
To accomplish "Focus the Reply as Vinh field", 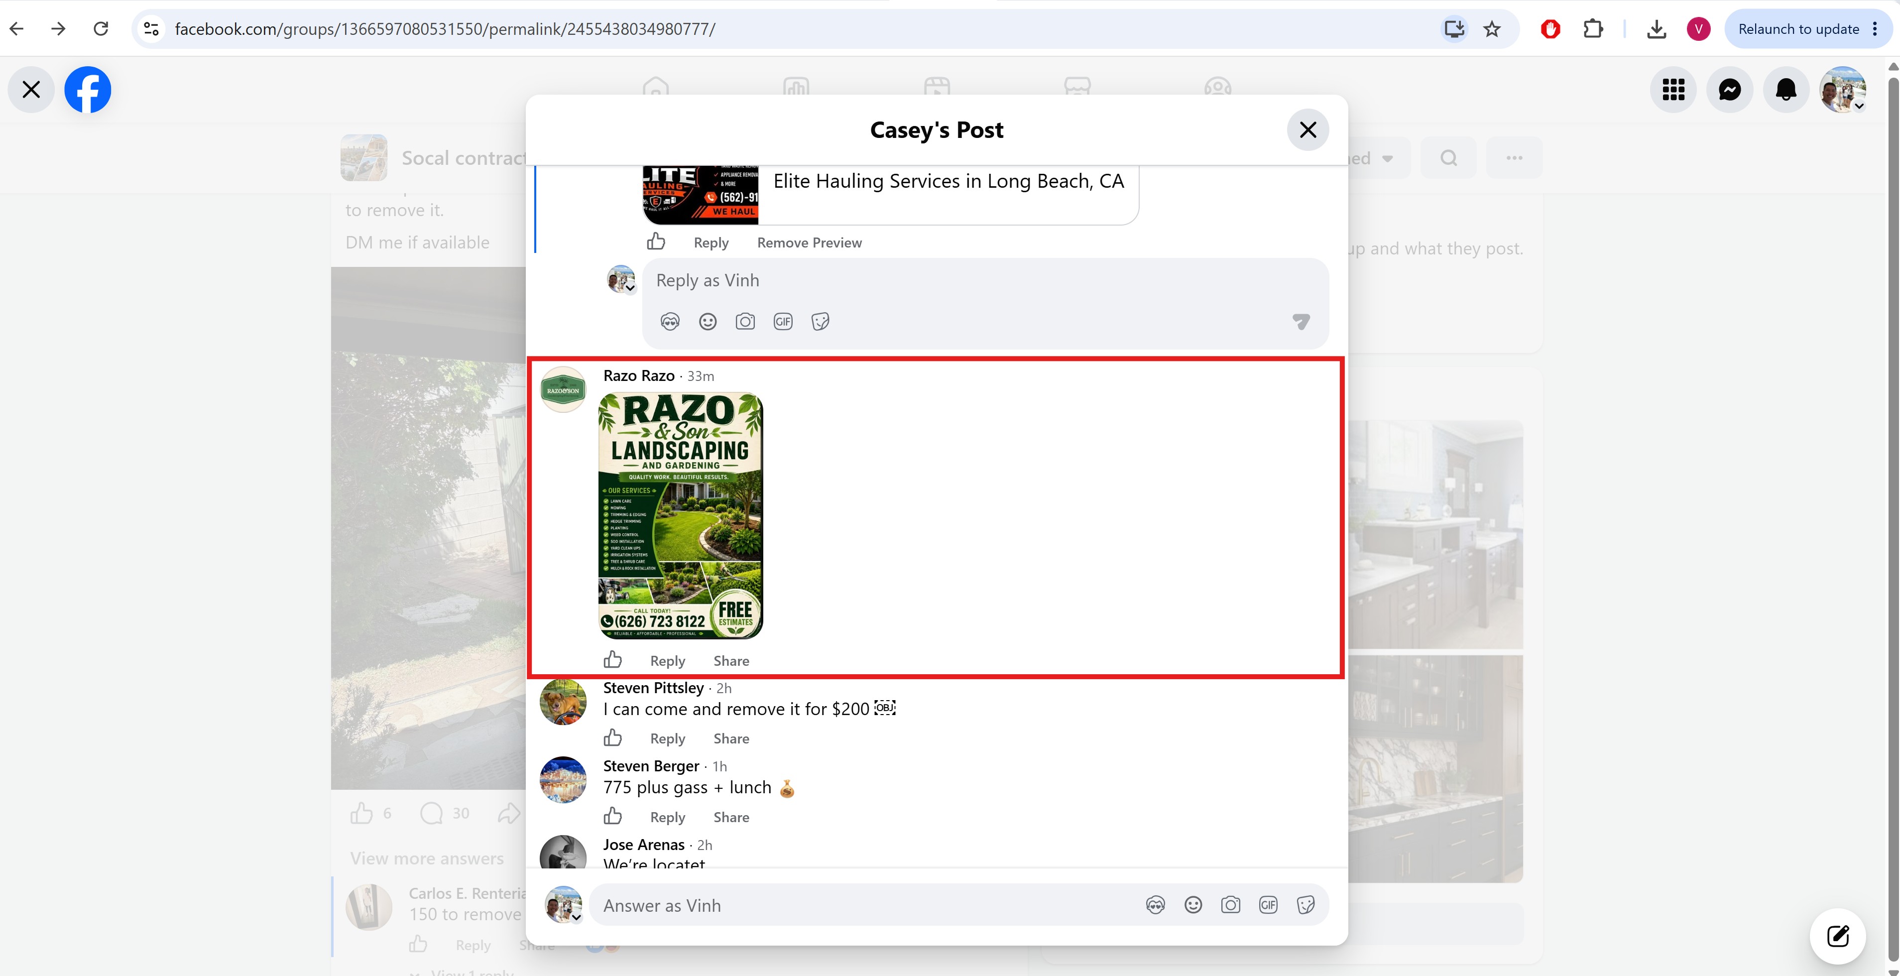I will click(985, 280).
